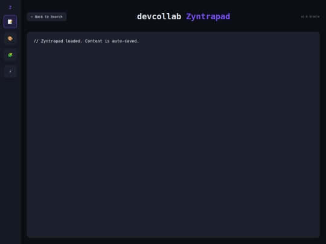326x244 pixels.
Task: Click the devcollab Zyntrapad title
Action: click(x=184, y=17)
